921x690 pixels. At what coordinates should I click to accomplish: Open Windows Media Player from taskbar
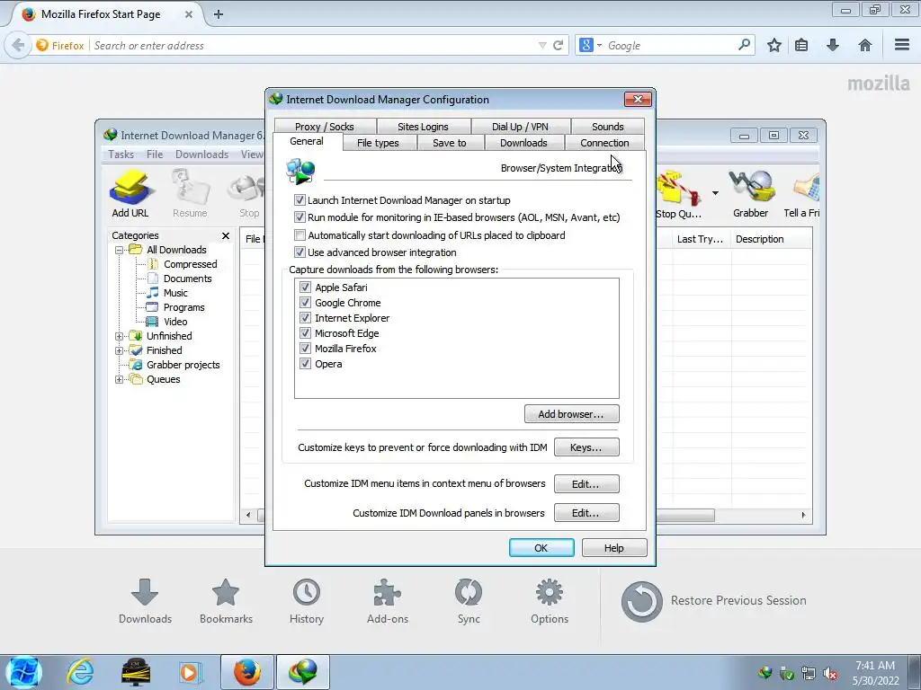pos(189,672)
